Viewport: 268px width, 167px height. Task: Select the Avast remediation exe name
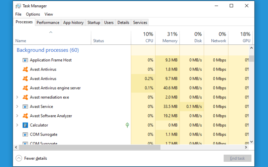(x=50, y=97)
